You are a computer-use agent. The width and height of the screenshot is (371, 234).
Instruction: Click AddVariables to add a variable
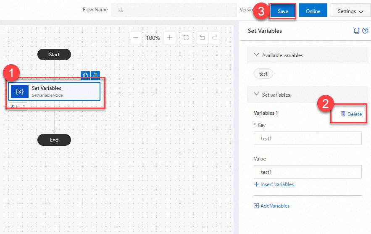[x=271, y=205]
